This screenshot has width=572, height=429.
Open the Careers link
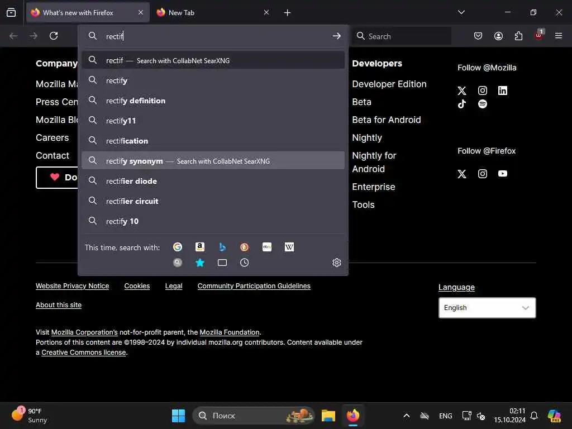point(52,137)
